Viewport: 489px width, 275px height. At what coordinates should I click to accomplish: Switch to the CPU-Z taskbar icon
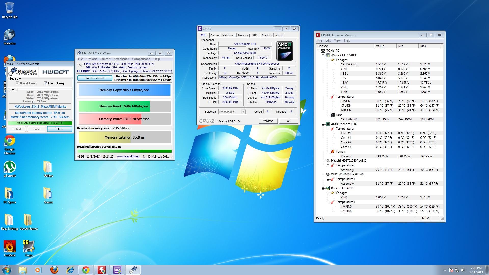[x=117, y=270]
